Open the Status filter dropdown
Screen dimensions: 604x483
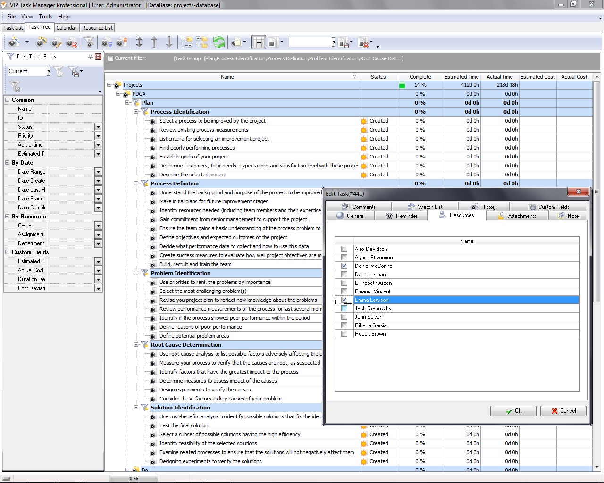98,127
